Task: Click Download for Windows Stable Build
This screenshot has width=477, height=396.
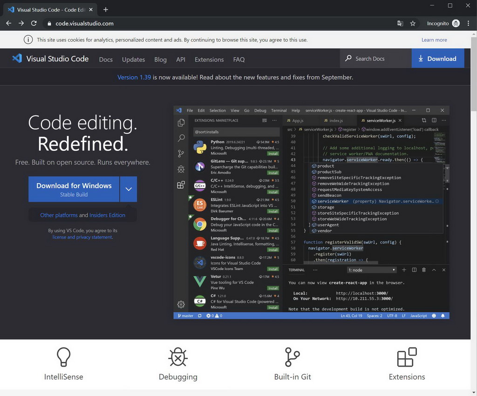Action: pyautogui.click(x=74, y=189)
